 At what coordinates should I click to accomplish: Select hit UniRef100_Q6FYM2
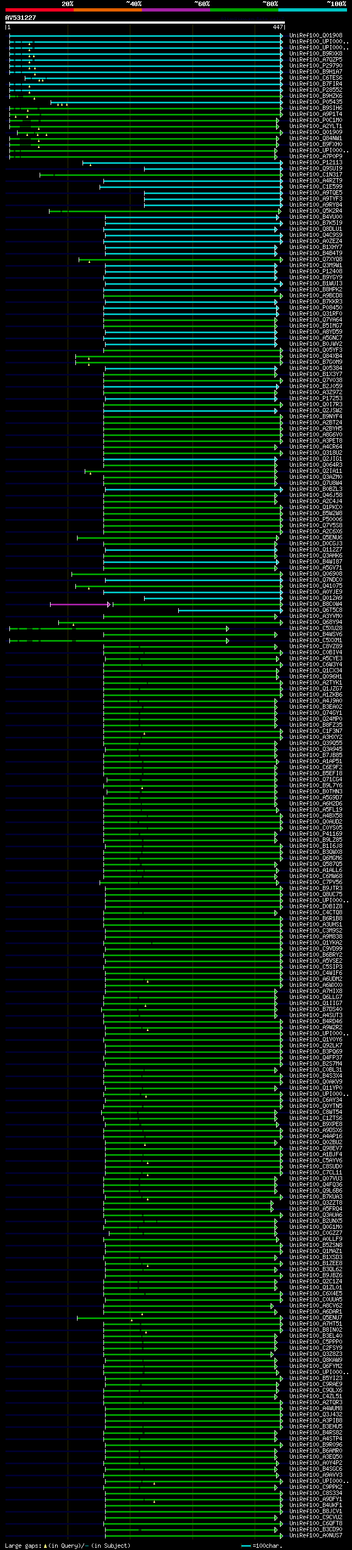pos(315,1366)
